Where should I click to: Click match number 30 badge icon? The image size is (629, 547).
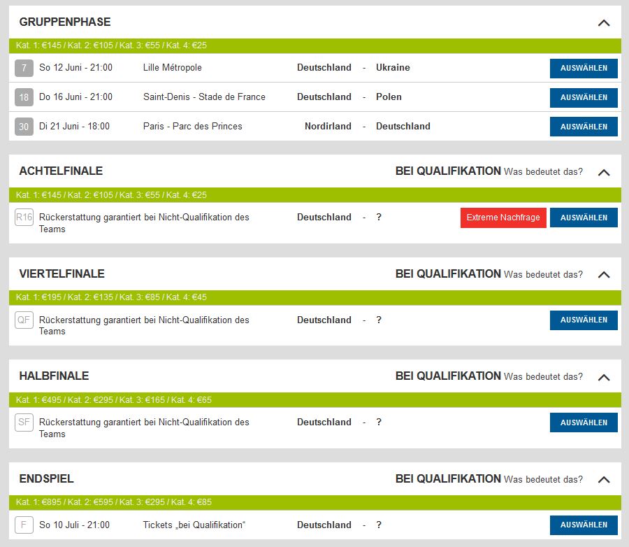24,127
